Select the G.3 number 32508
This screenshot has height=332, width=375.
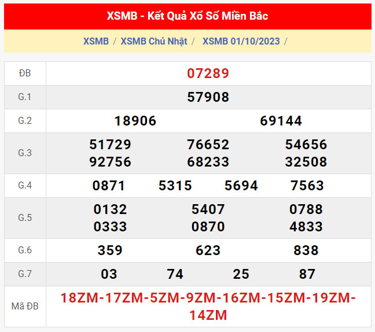tap(306, 162)
